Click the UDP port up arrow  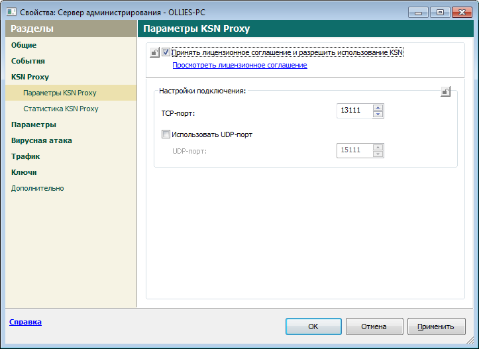point(378,147)
